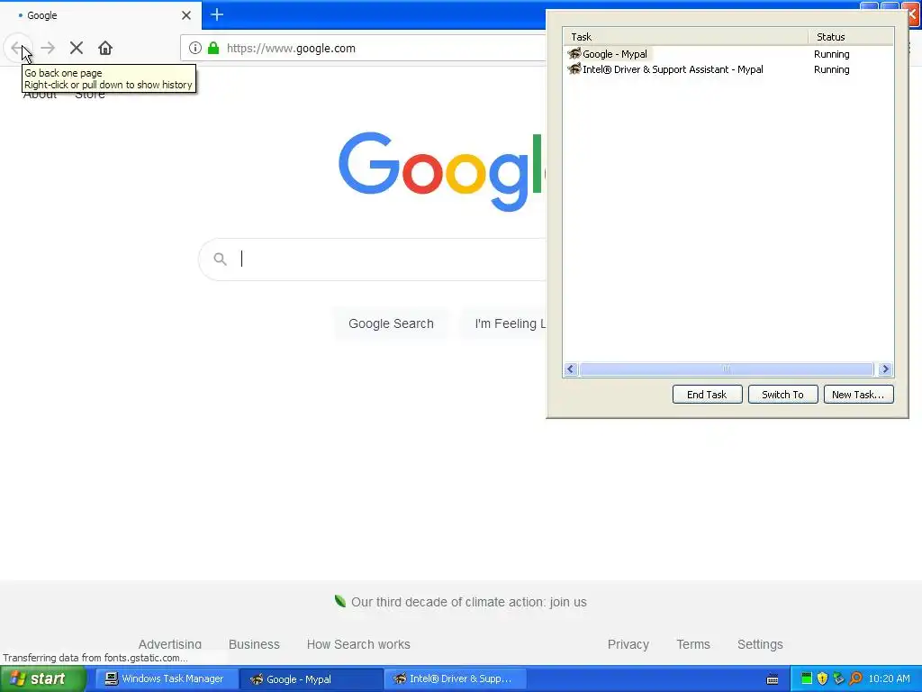Viewport: 922px width, 692px height.
Task: Click the New Task... button
Action: coord(858,395)
